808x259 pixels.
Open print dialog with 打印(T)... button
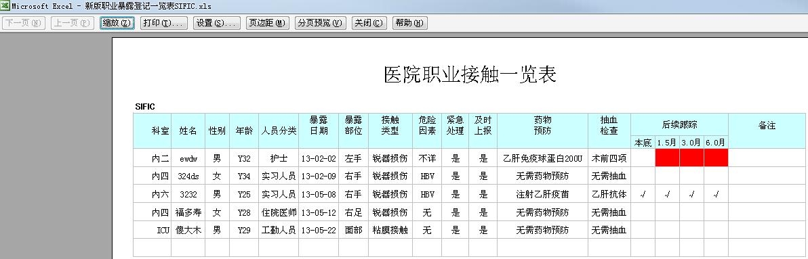[164, 23]
